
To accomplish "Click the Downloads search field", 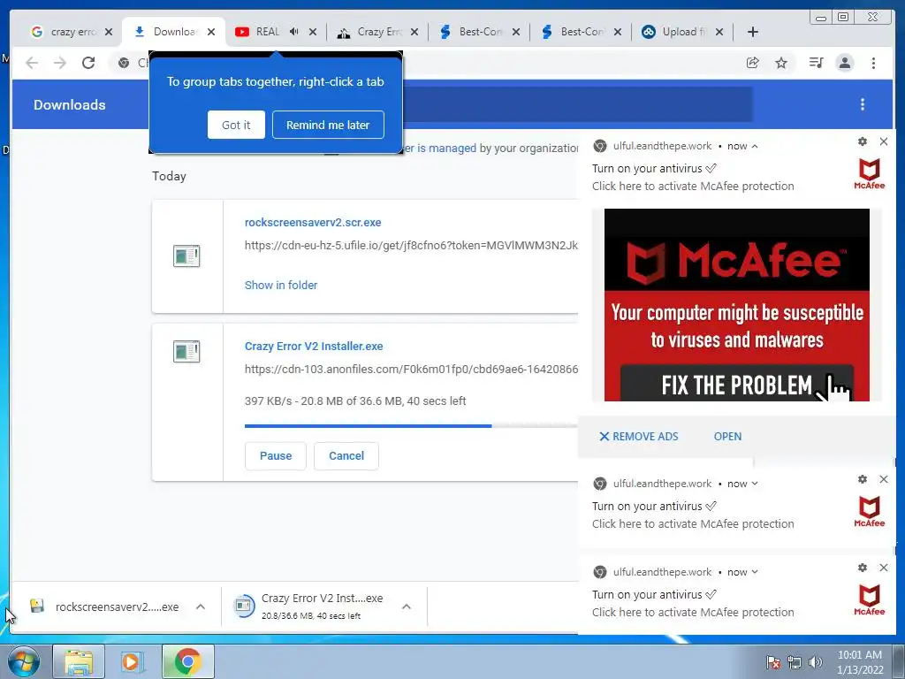I will 577,104.
